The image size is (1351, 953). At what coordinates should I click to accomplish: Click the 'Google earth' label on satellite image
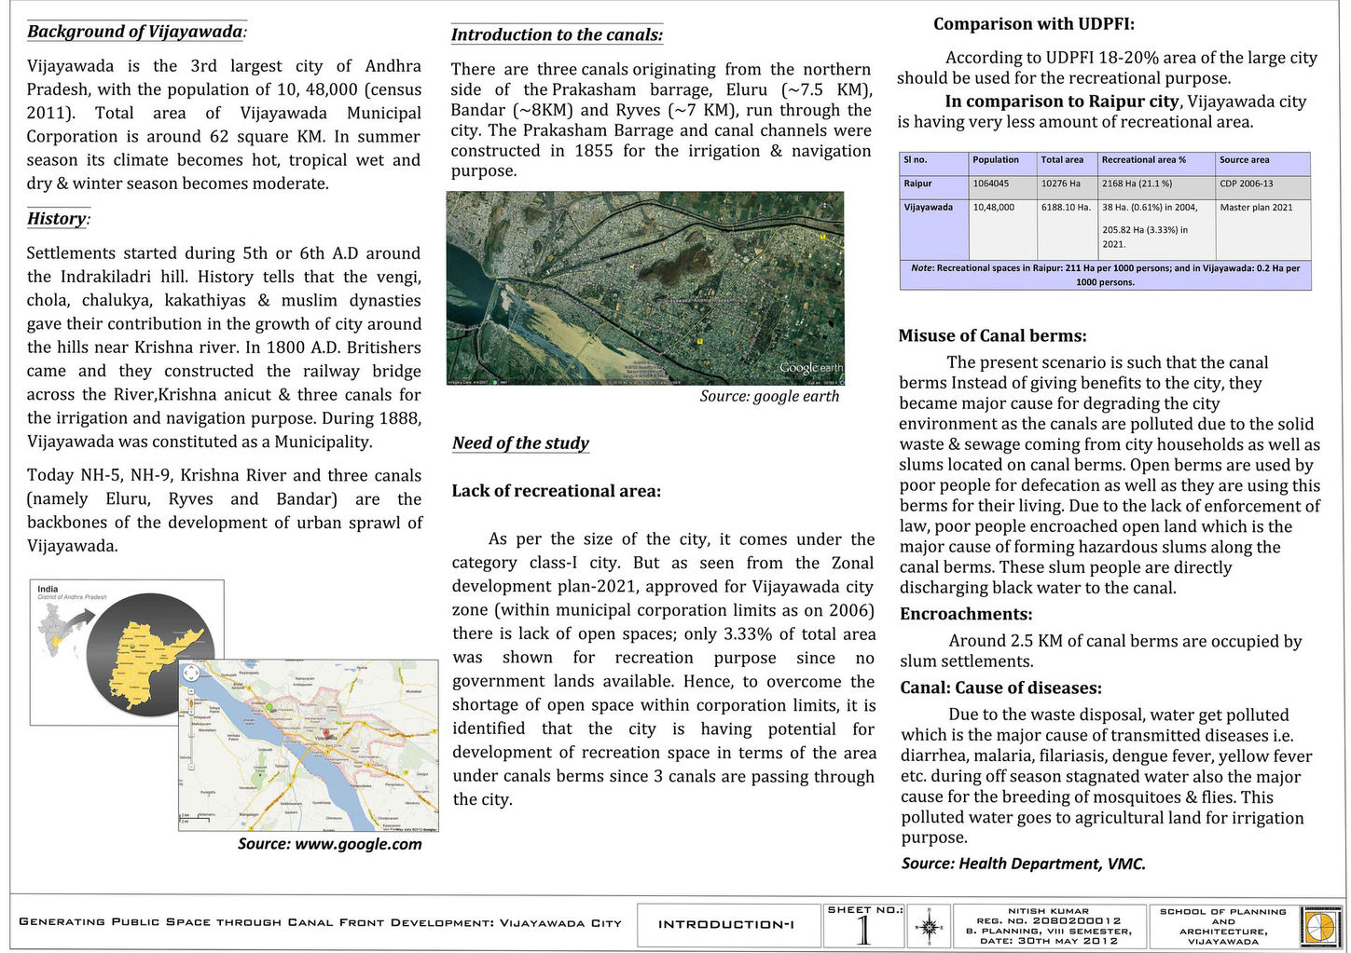(x=809, y=368)
